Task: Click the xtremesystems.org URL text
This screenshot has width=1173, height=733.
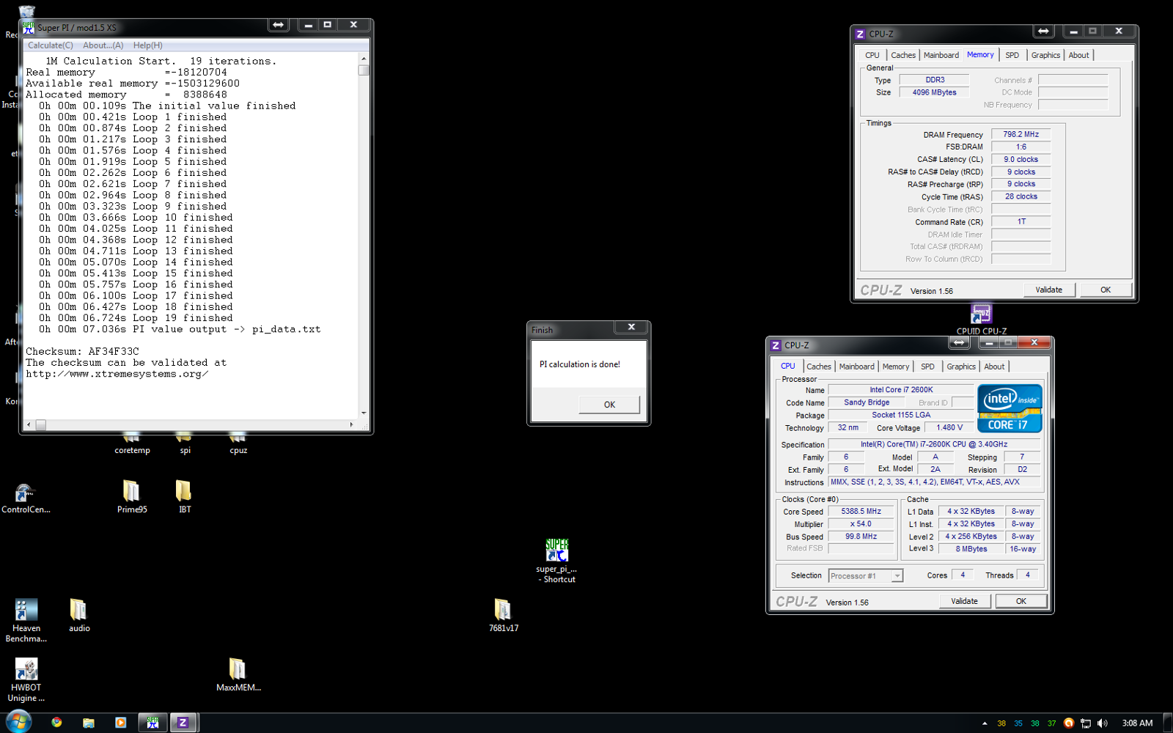Action: coord(117,374)
